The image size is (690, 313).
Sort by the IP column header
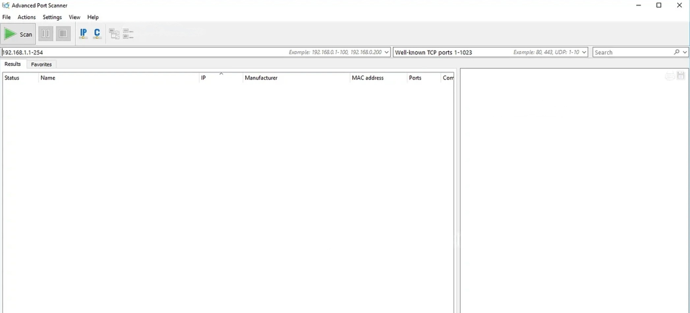[221, 78]
